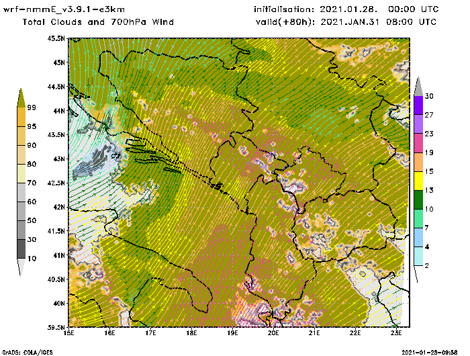Click the olive 99+ cloud legend arrow
Image resolution: width=470 pixels, height=356 pixels.
pyautogui.click(x=21, y=98)
